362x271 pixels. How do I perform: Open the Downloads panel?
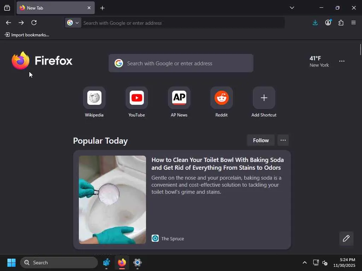point(315,23)
